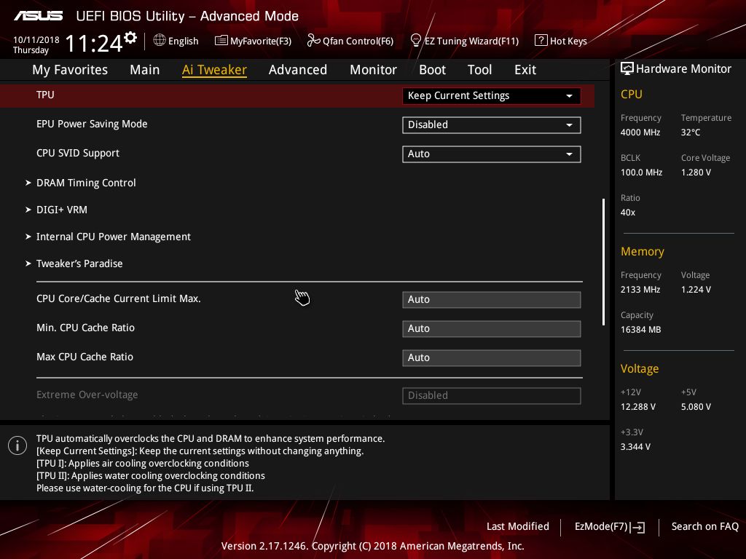The image size is (746, 559).
Task: Click the Extreme Over-voltage Disabled field
Action: coord(492,395)
